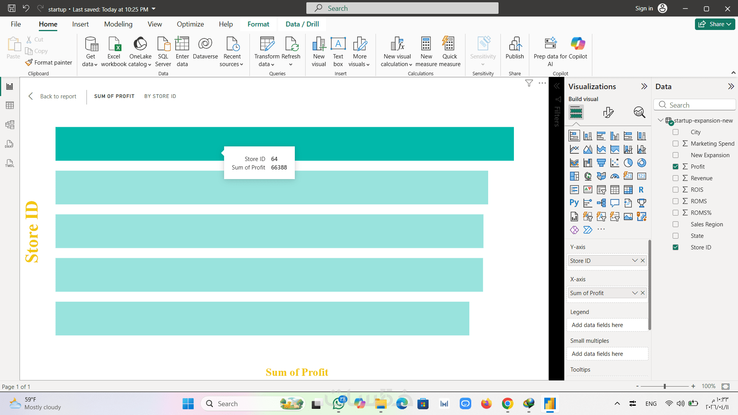The height and width of the screenshot is (415, 738).
Task: Select the pie chart visualization icon
Action: click(628, 163)
